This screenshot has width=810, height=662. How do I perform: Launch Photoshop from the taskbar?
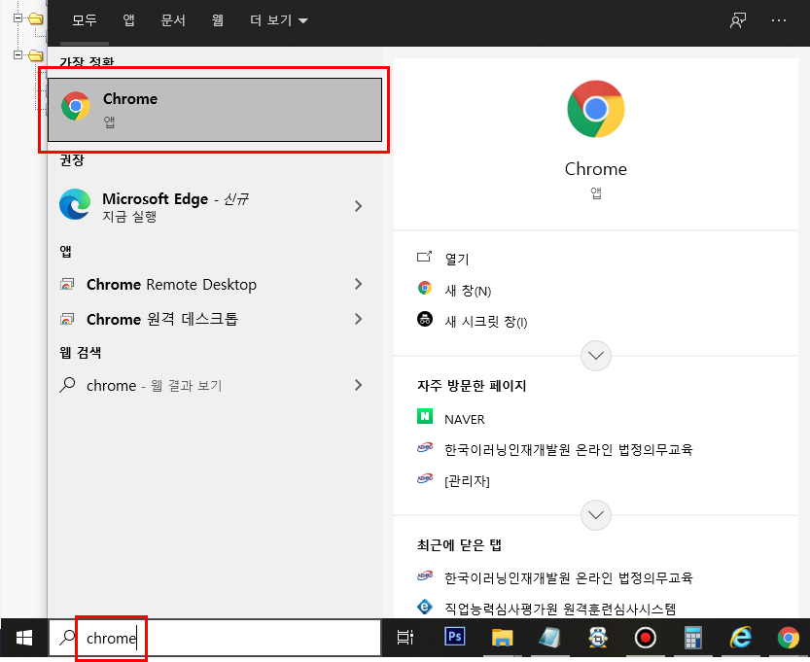(455, 637)
